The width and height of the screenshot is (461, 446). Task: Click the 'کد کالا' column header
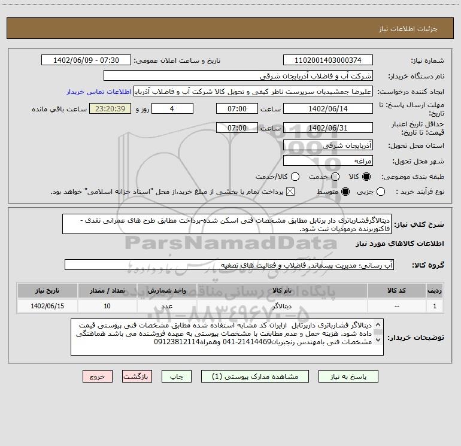pyautogui.click(x=396, y=290)
